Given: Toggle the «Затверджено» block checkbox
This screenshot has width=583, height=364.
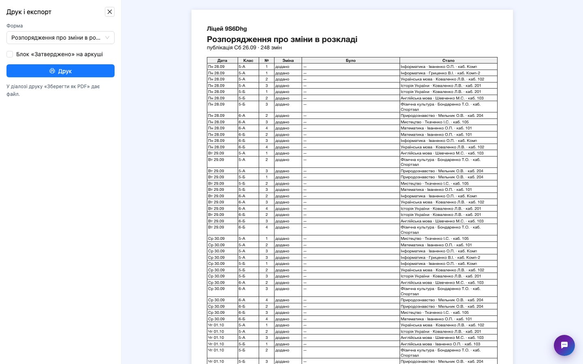Looking at the screenshot, I should 10,54.
